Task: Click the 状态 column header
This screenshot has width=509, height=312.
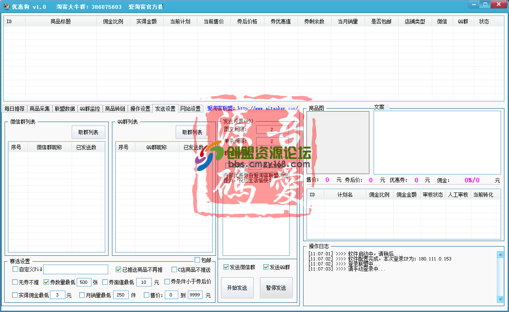Action: (x=484, y=21)
